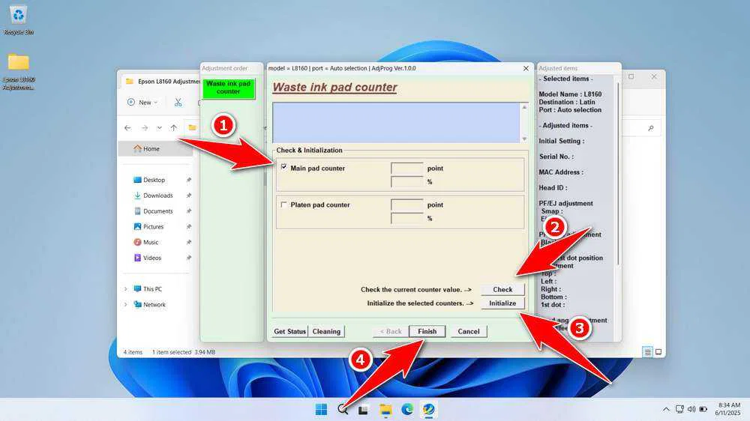Expand the This PC tree node
Viewport: 750px width, 421px height.
tap(126, 288)
